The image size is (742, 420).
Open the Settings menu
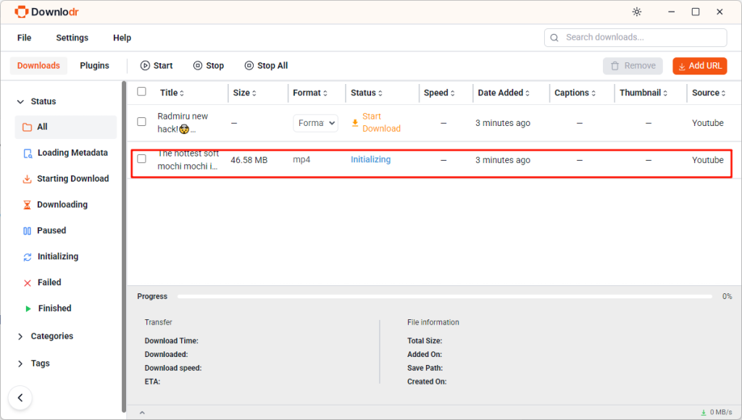tap(72, 38)
